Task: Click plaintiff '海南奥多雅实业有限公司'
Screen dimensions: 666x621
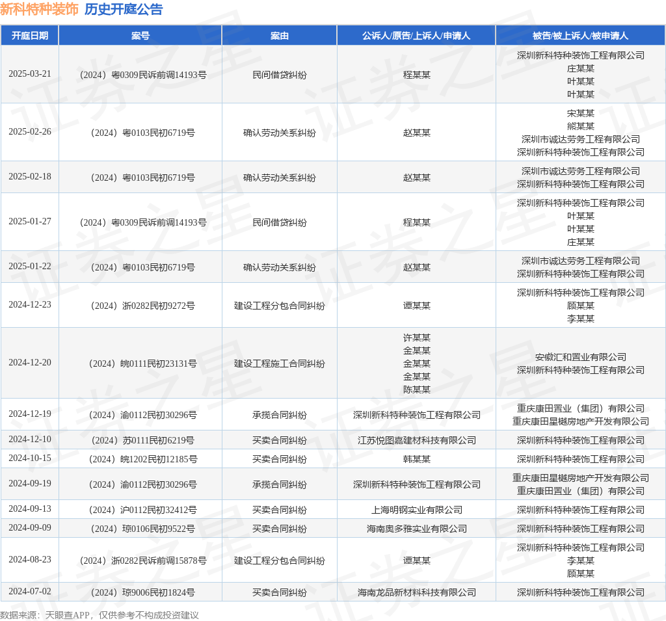Action: (x=417, y=529)
